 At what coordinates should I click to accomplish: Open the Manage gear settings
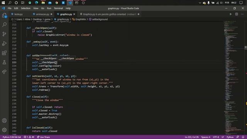coord(4,130)
